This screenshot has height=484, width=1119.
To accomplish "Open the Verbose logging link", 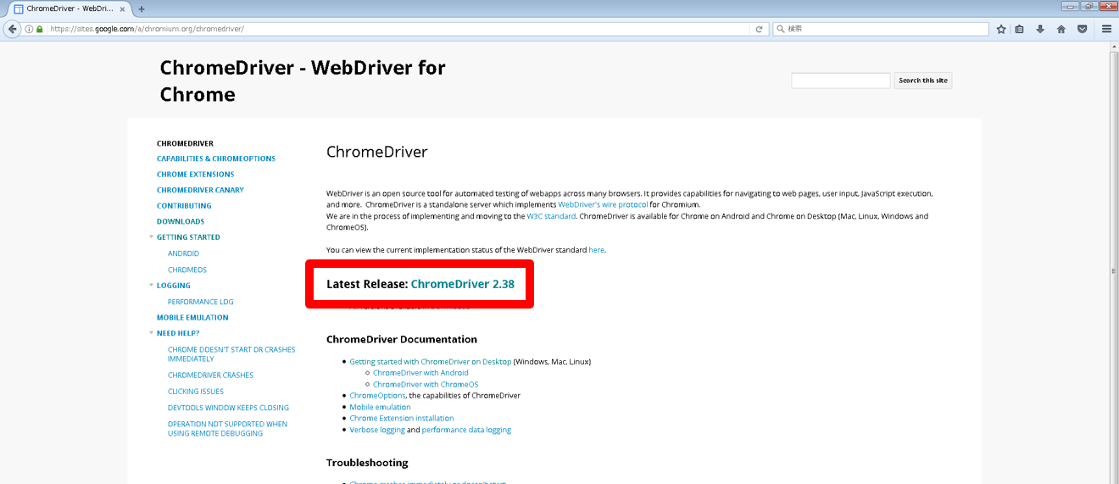I will tap(377, 430).
